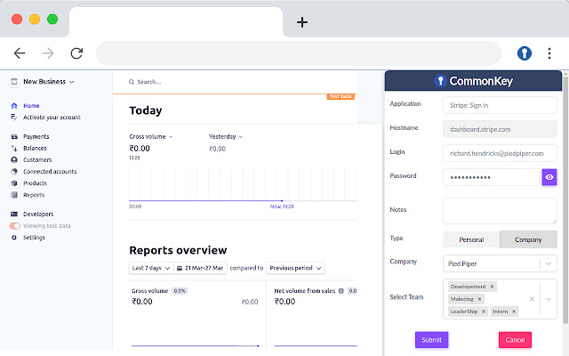This screenshot has width=569, height=356.
Task: Remove the Maketing team tag
Action: [479, 299]
